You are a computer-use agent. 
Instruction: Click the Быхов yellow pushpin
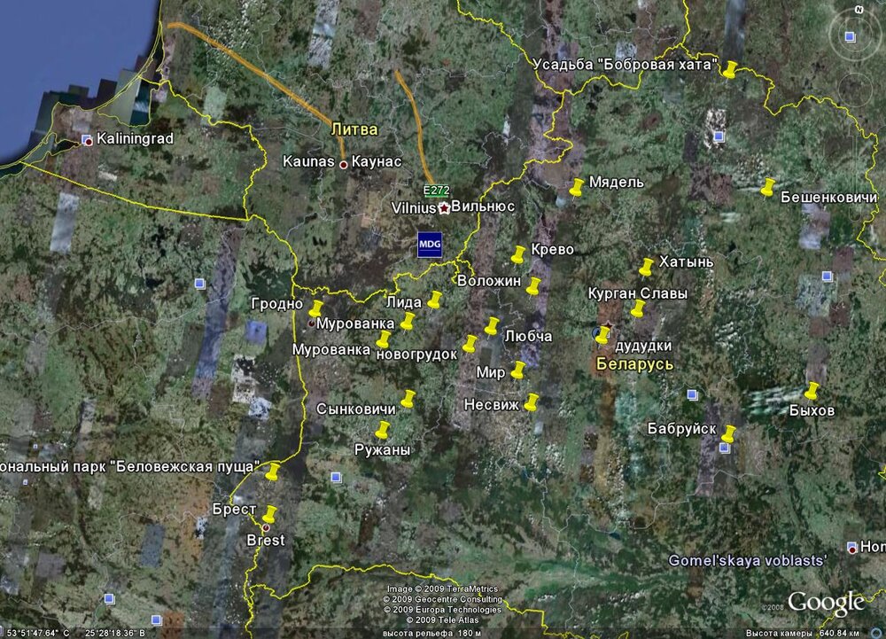pyautogui.click(x=812, y=390)
